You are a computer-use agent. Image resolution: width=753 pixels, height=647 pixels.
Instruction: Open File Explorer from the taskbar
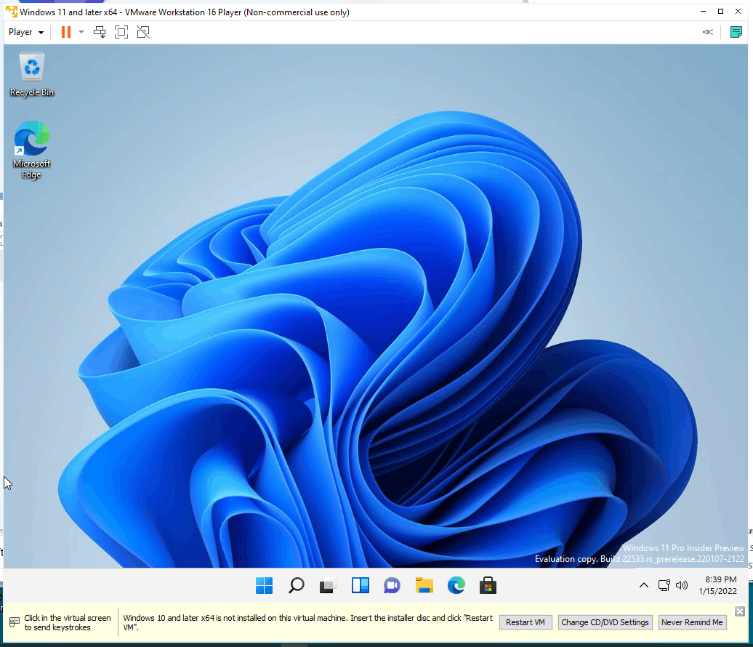pos(424,585)
